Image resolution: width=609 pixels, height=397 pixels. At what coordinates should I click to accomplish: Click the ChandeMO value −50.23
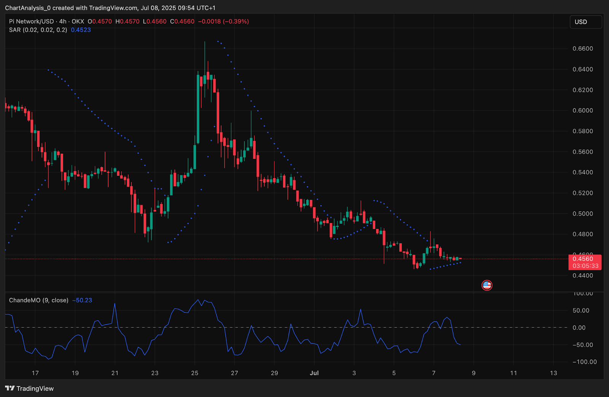click(x=82, y=300)
